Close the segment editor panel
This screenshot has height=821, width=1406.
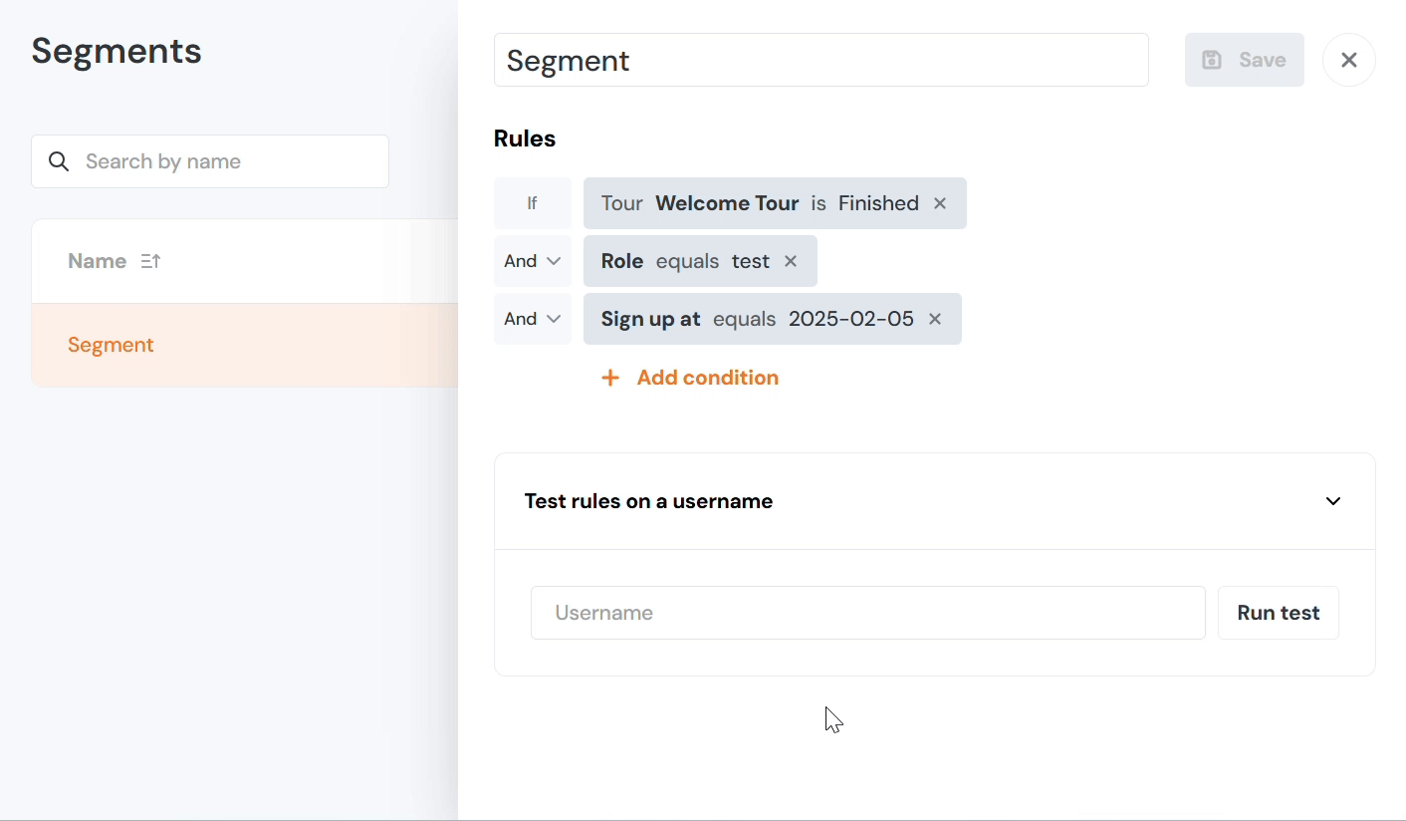pos(1348,60)
